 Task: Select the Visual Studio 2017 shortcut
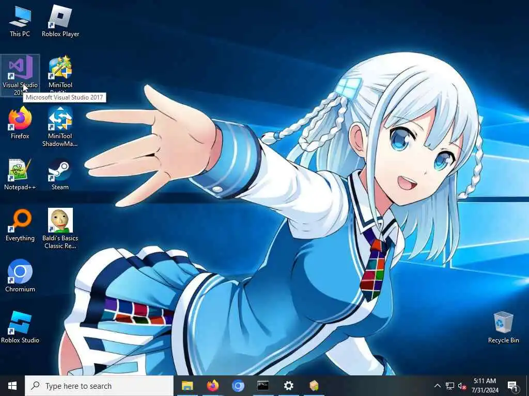point(20,75)
